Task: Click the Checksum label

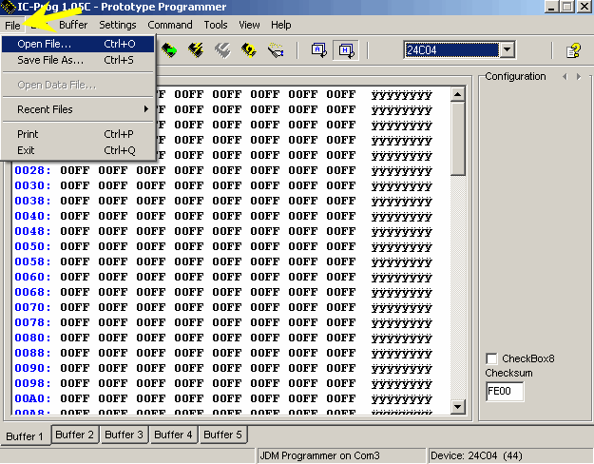Action: tap(508, 373)
